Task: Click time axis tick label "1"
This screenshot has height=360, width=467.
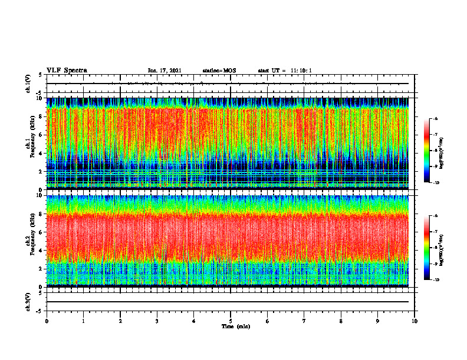Action: click(x=83, y=321)
